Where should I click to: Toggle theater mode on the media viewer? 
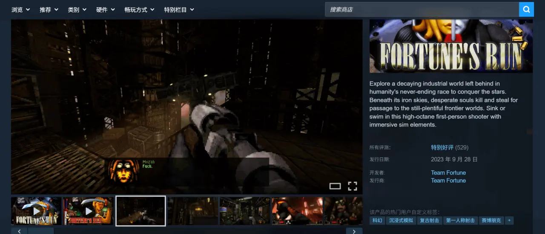point(335,186)
